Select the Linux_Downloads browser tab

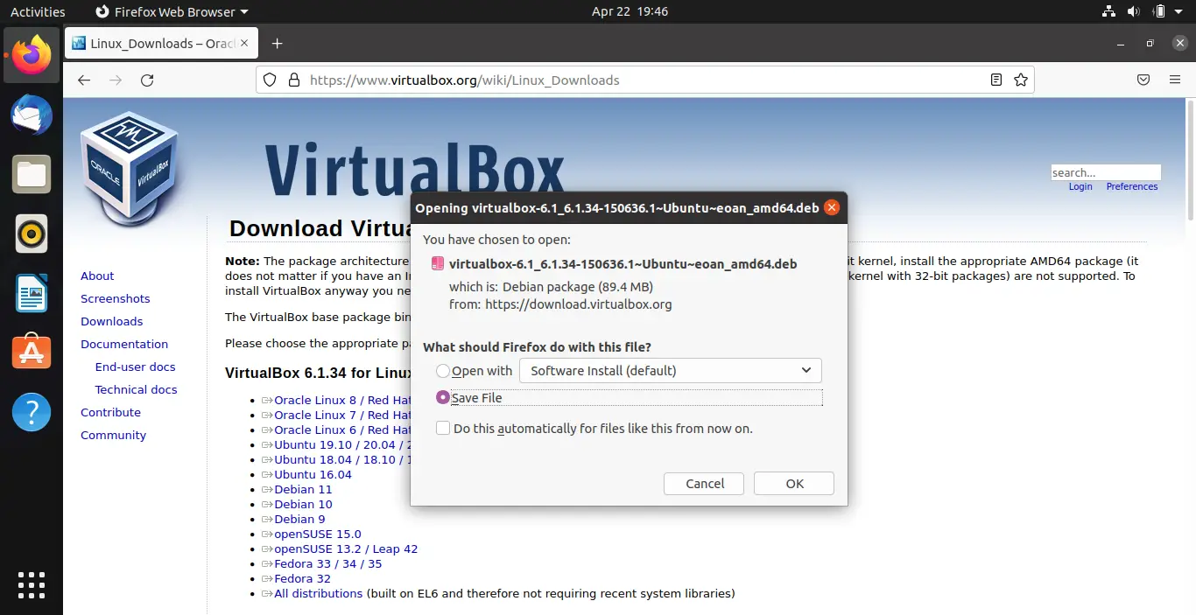[x=162, y=44]
